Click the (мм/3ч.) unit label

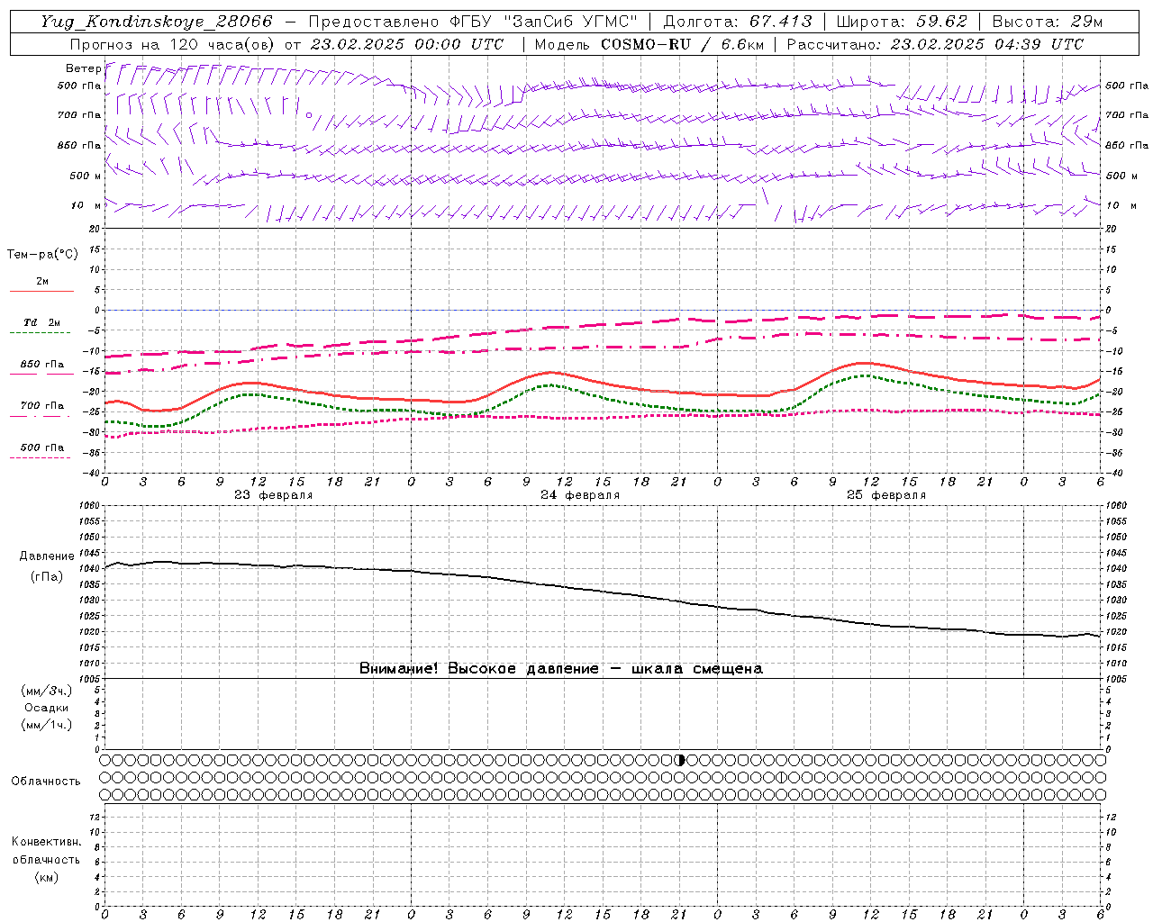tap(47, 691)
